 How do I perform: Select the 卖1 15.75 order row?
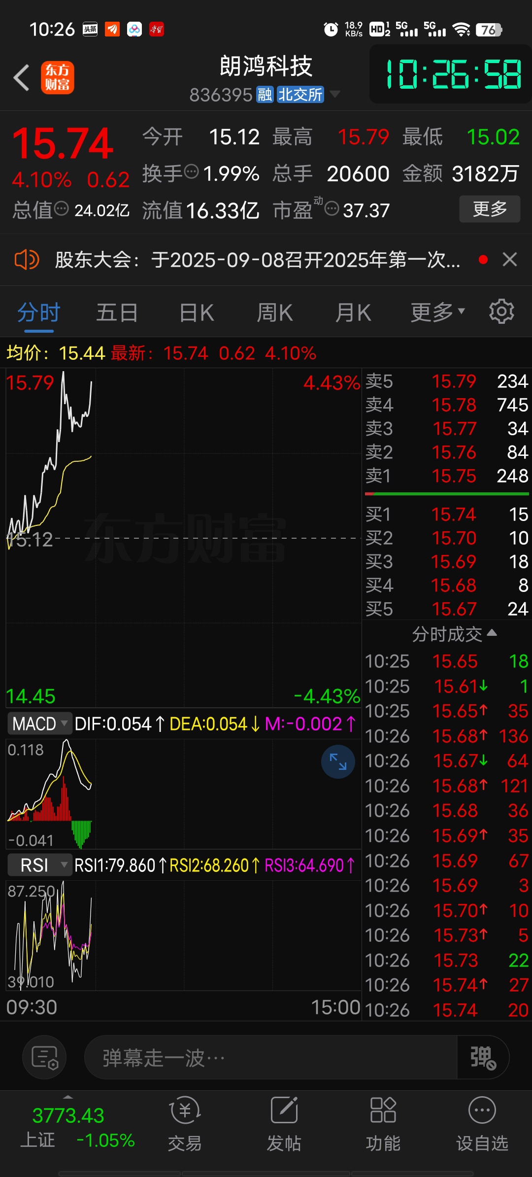pos(447,476)
